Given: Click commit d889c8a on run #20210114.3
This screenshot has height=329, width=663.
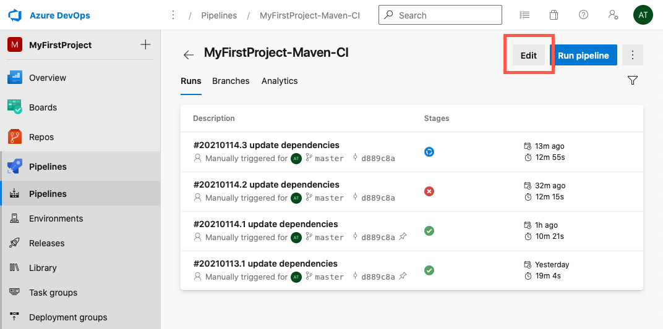Looking at the screenshot, I should [378, 159].
